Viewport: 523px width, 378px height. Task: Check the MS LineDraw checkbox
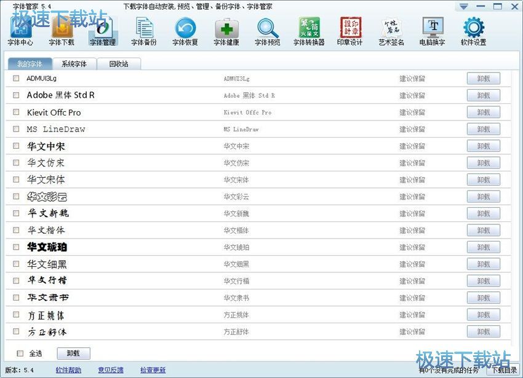16,128
